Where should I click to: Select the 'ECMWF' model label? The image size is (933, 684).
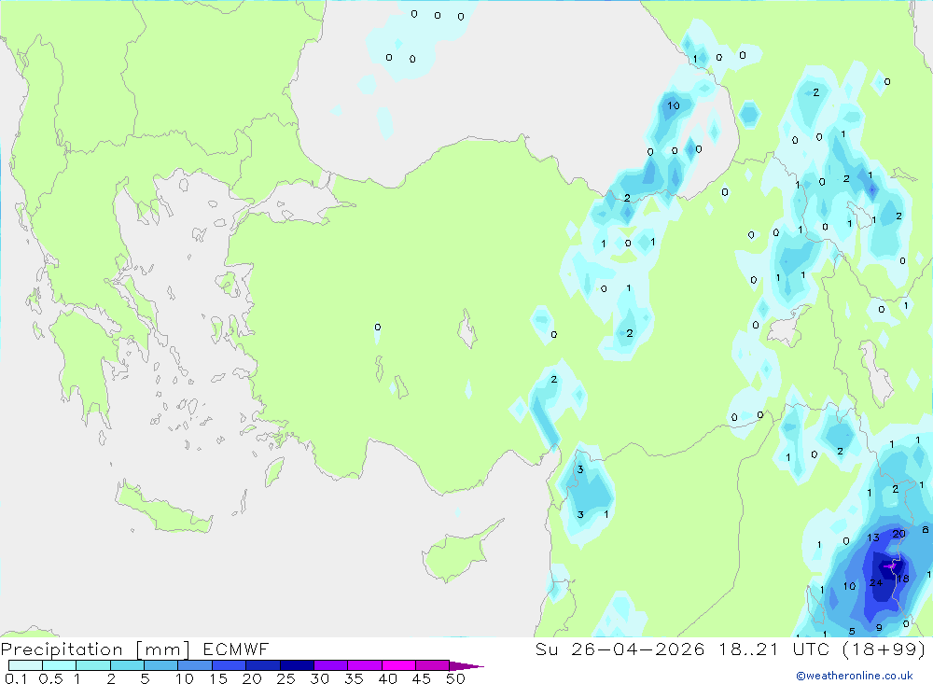[236, 649]
